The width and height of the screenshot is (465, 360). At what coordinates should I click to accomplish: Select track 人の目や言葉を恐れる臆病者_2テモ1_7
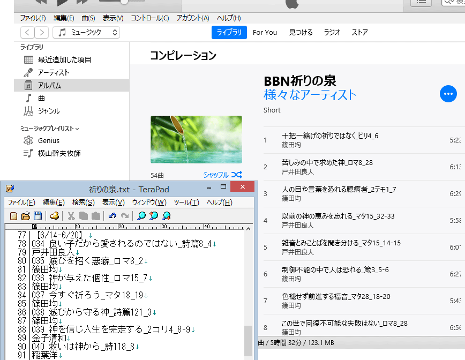click(x=364, y=193)
